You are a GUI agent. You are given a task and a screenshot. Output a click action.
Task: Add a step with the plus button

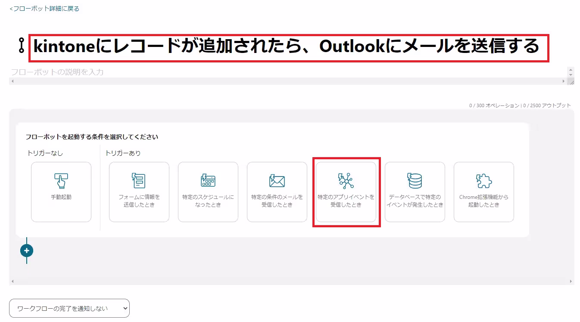(27, 250)
